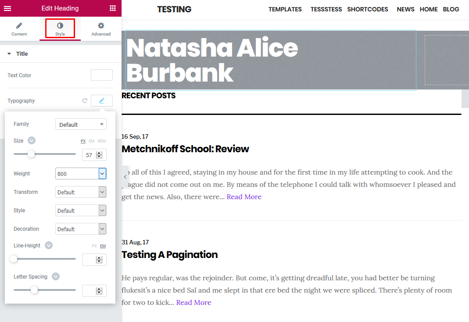Viewport: 469px width, 322px height.
Task: Click the SHORTCODES navigation link
Action: (x=367, y=9)
